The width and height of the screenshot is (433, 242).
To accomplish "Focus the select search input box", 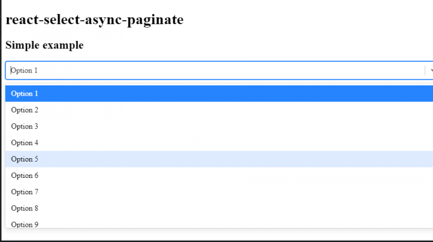I will [215, 70].
